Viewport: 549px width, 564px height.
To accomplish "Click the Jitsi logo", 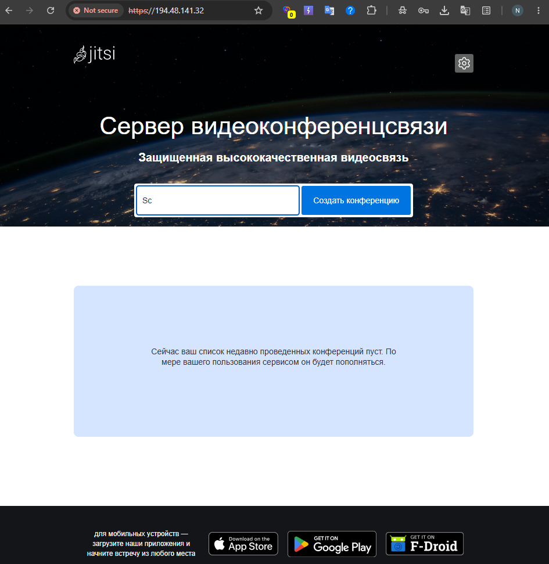I will [95, 55].
